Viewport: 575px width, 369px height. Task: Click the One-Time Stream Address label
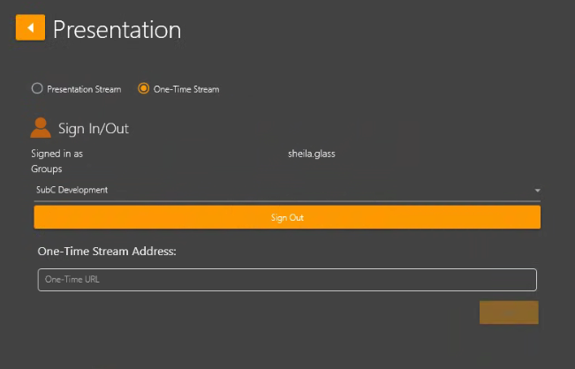[107, 252]
